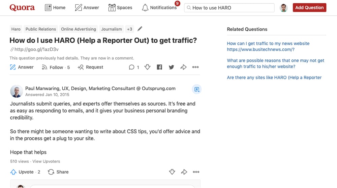Viewport: 337px width, 188px height.
Task: Open Notifications
Action: click(x=159, y=7)
